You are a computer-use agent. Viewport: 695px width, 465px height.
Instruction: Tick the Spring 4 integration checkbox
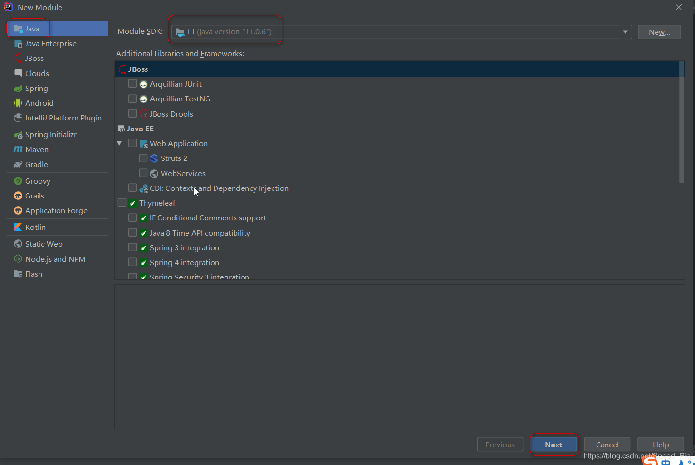tap(132, 262)
